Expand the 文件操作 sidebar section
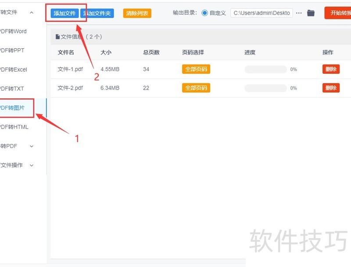The width and height of the screenshot is (351, 267). pyautogui.click(x=18, y=165)
